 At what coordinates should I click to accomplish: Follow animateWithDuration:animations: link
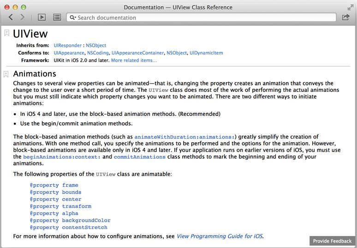pos(184,137)
